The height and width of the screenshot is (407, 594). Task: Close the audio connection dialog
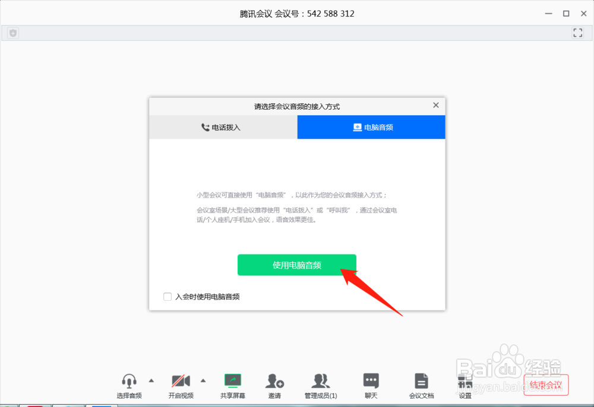coord(436,105)
